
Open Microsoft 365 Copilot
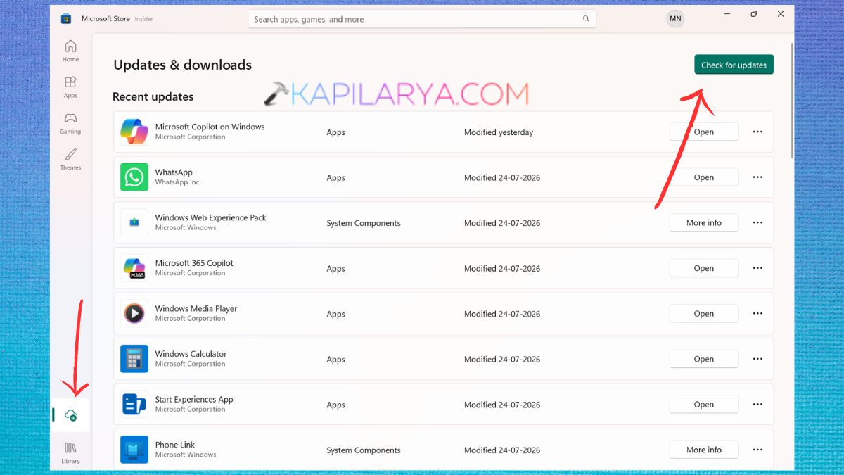coord(704,268)
